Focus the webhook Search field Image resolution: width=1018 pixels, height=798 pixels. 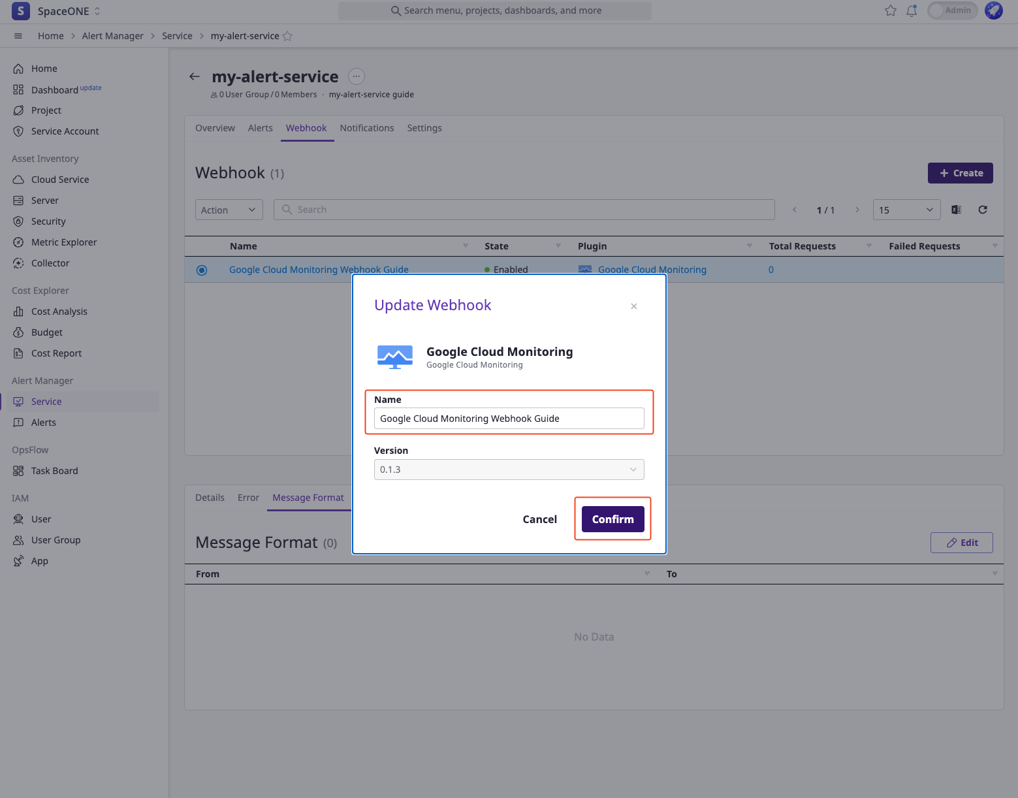[x=524, y=210]
